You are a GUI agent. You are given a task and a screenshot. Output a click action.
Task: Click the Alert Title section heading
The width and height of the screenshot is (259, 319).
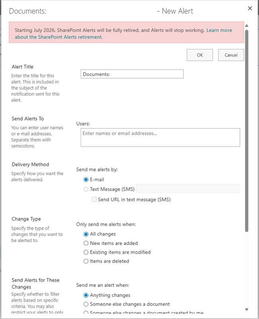click(23, 67)
